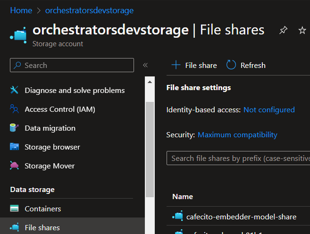Image resolution: width=310 pixels, height=234 pixels.
Task: Click the plus icon to add file share
Action: pos(176,65)
